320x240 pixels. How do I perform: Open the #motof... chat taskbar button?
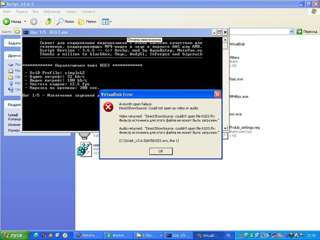118,235
